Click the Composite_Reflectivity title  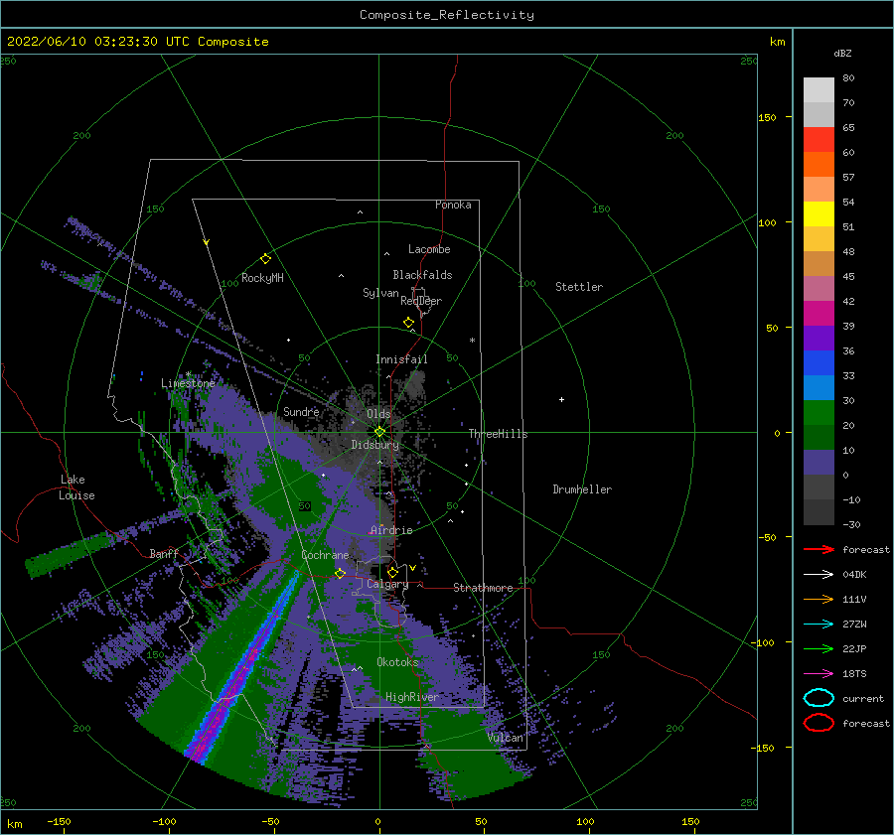click(x=446, y=15)
